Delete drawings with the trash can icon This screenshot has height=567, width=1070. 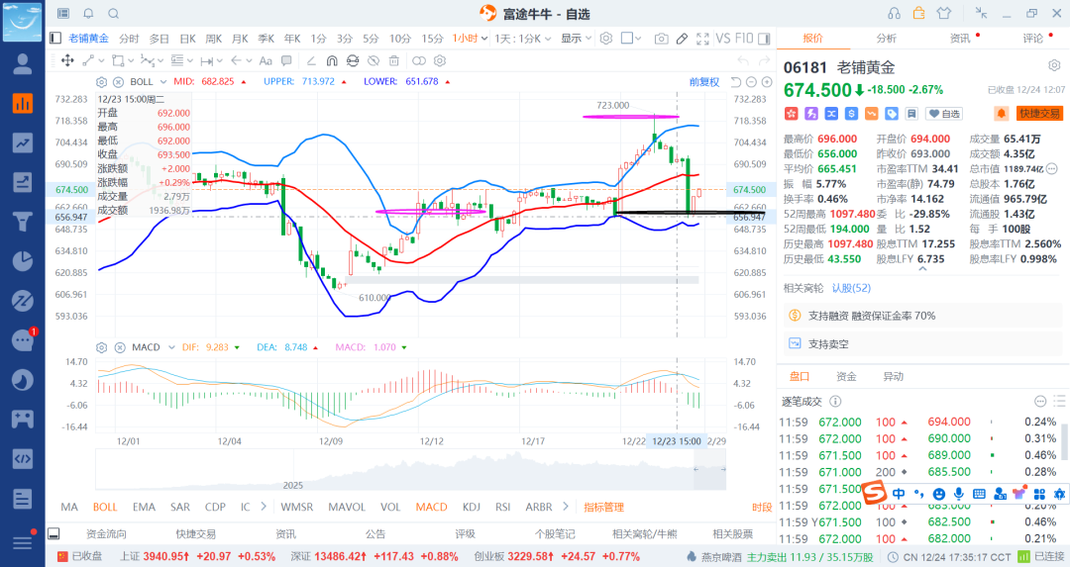click(394, 60)
